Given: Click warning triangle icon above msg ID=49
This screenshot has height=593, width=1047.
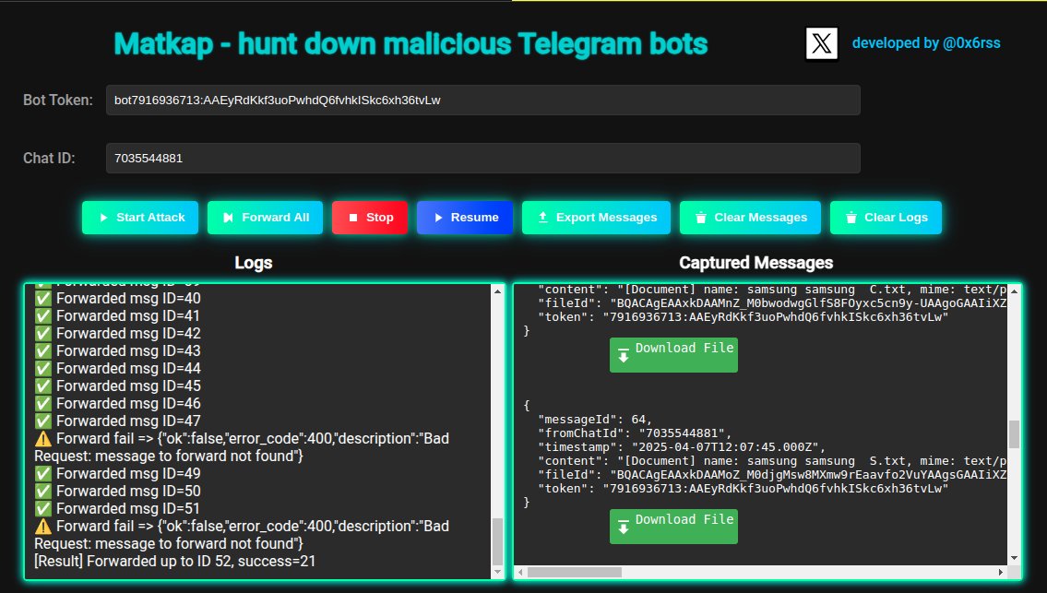Looking at the screenshot, I should [x=42, y=439].
